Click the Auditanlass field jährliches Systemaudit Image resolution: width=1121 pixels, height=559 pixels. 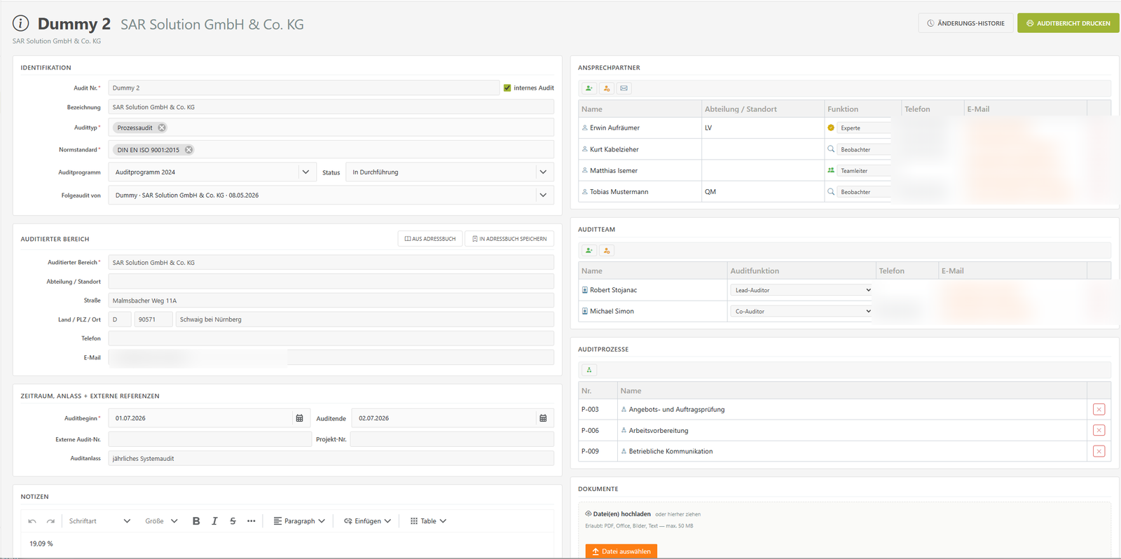pos(331,459)
